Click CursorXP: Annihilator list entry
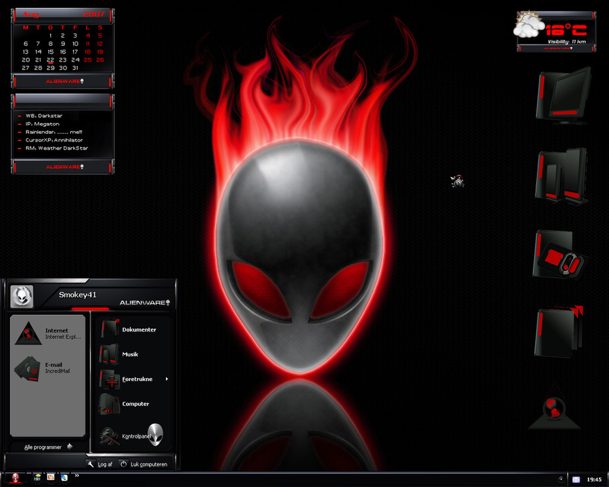 click(x=54, y=140)
